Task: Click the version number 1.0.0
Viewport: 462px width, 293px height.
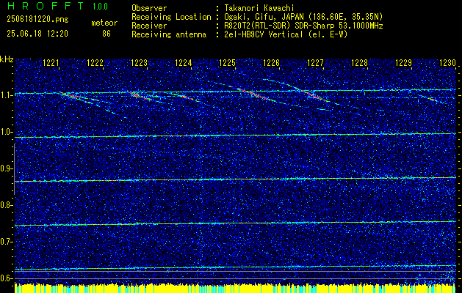Action: point(100,6)
